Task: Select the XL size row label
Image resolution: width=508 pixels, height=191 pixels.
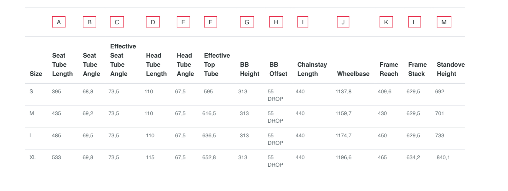Action: click(33, 158)
